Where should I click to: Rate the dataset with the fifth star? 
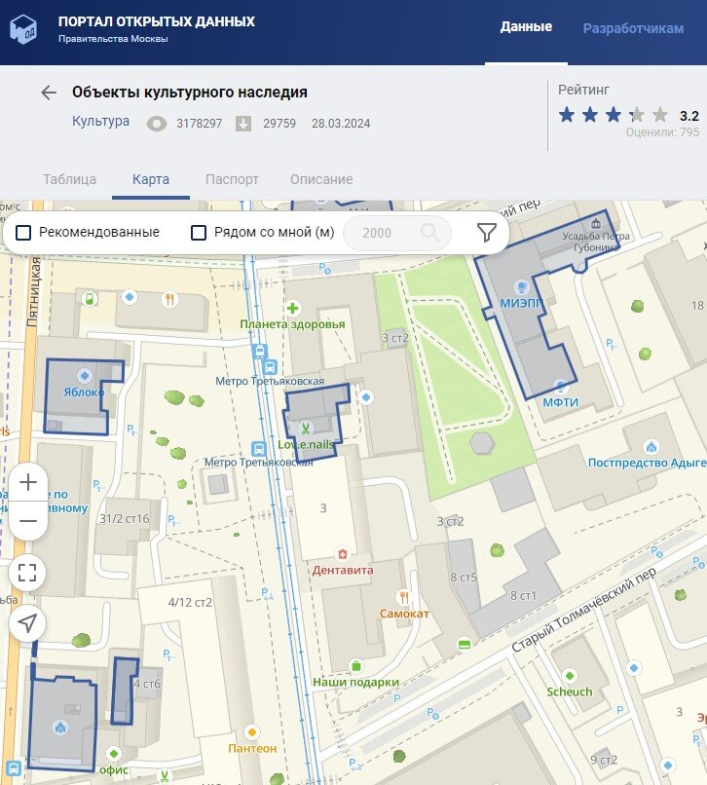[x=660, y=115]
